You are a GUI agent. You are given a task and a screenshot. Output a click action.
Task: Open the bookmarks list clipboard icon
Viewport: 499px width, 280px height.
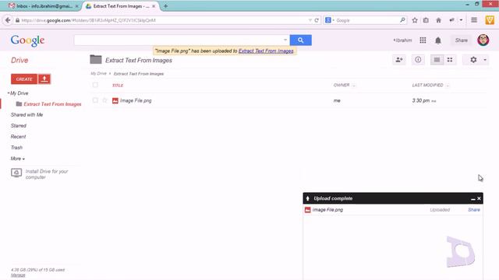point(426,20)
